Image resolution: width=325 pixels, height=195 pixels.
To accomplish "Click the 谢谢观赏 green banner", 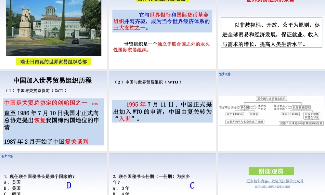I will [x=271, y=171].
